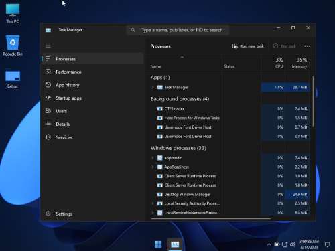
Task: Sort by the Memory column header
Action: click(x=297, y=62)
